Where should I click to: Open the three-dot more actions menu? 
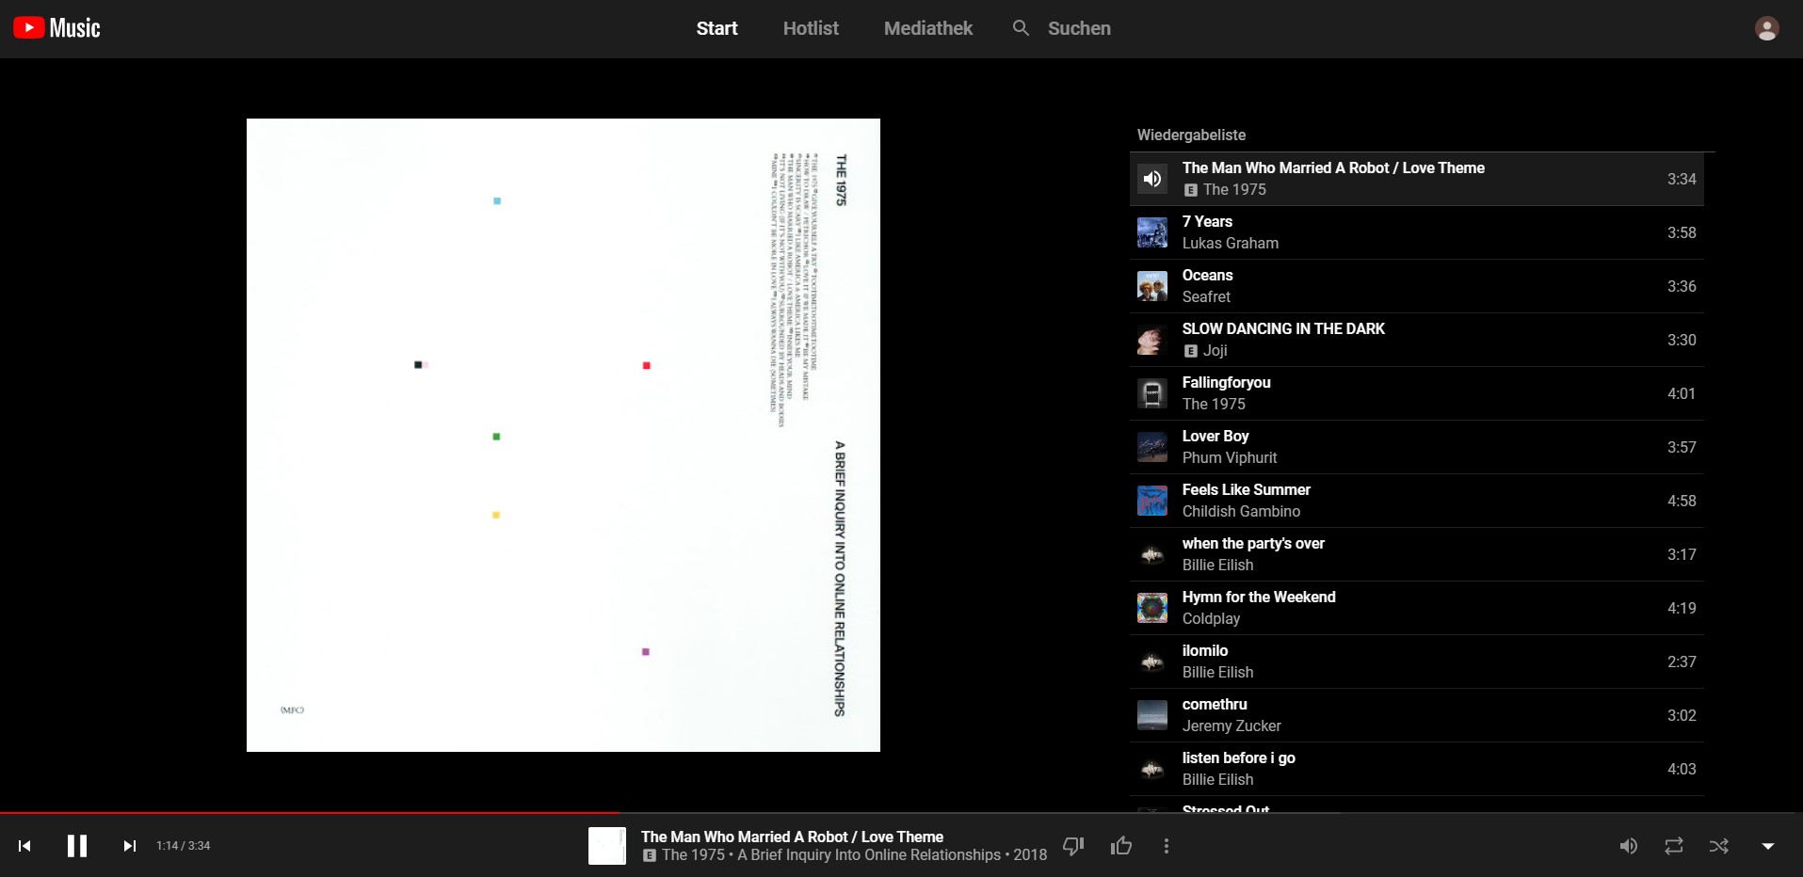pos(1167,846)
